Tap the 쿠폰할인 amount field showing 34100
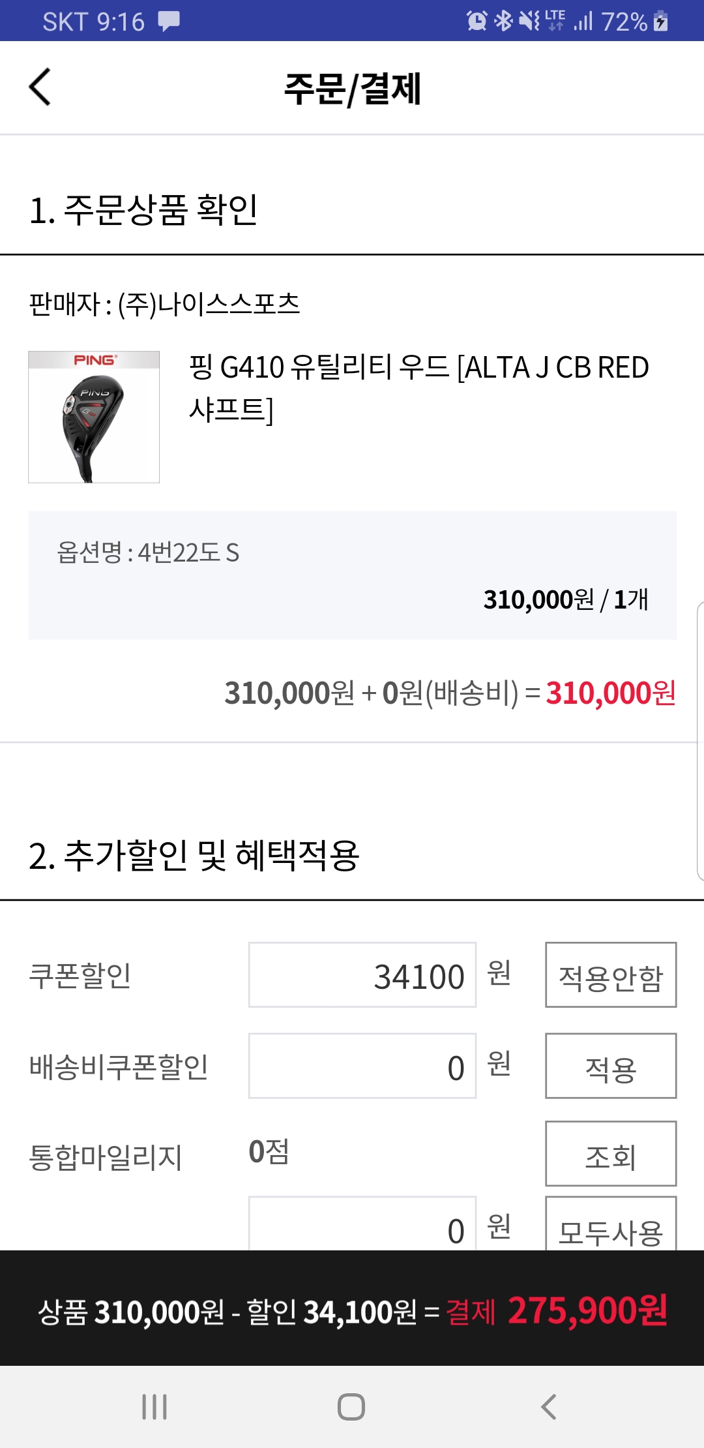Image resolution: width=704 pixels, height=1448 pixels. point(362,975)
